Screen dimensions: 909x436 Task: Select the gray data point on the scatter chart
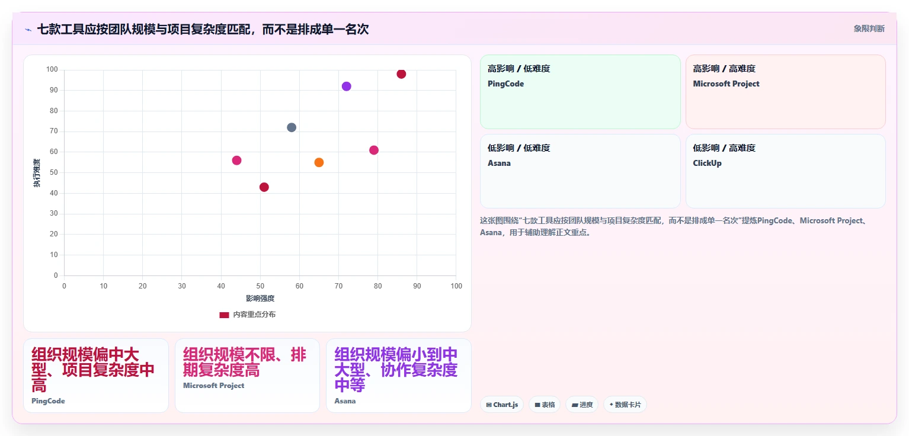292,127
